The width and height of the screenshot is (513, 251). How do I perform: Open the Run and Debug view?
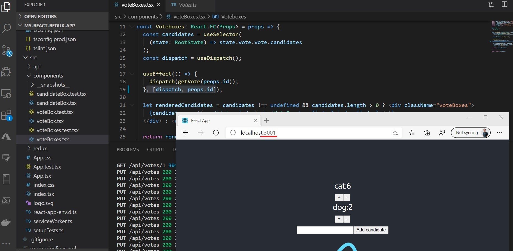(x=6, y=72)
